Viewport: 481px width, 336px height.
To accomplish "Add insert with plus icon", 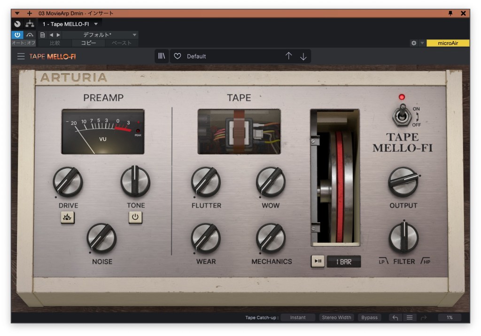I will pos(30,13).
